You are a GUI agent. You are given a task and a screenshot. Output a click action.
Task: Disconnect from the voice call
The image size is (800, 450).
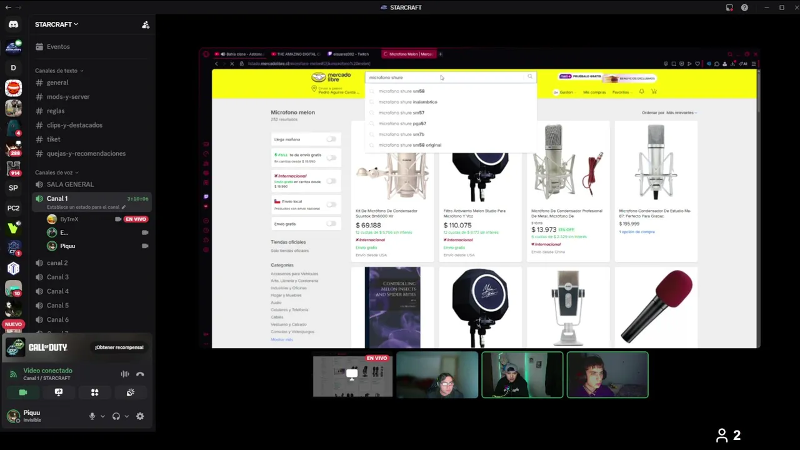coord(140,374)
